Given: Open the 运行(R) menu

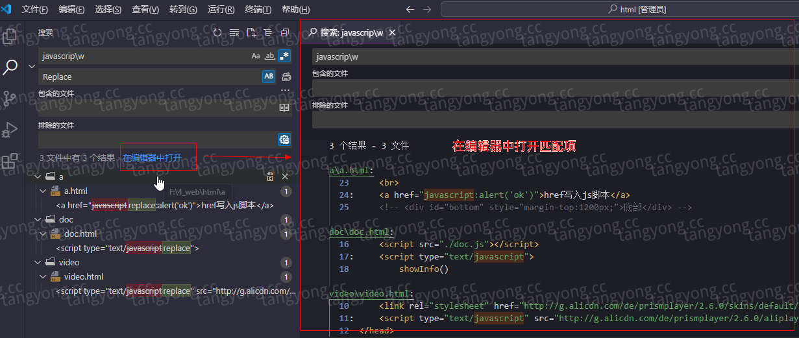Looking at the screenshot, I should [221, 10].
